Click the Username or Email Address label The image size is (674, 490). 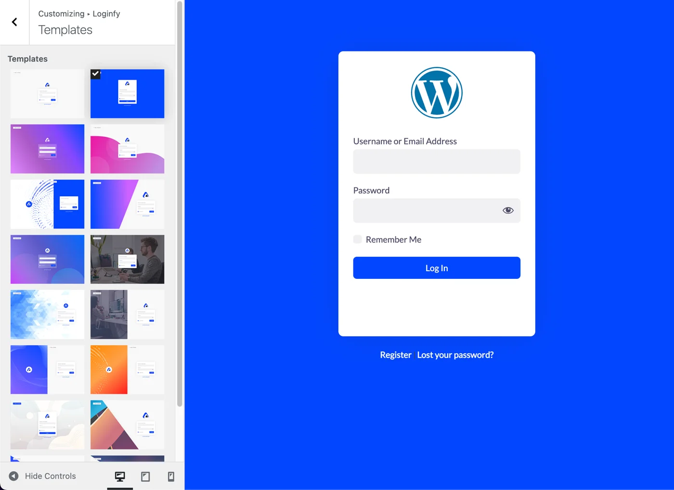(405, 141)
